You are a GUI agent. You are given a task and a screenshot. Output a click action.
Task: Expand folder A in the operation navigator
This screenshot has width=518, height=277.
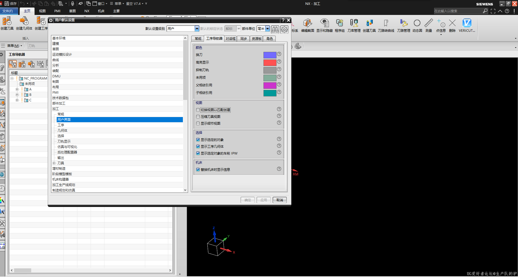tap(17, 89)
